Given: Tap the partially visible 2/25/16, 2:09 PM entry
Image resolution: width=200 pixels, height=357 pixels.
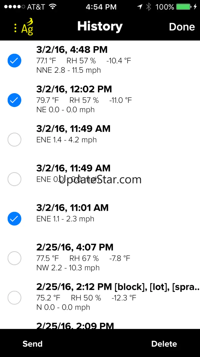Looking at the screenshot, I should [x=75, y=325].
